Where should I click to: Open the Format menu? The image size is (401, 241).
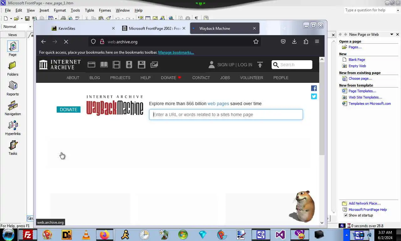click(x=60, y=10)
